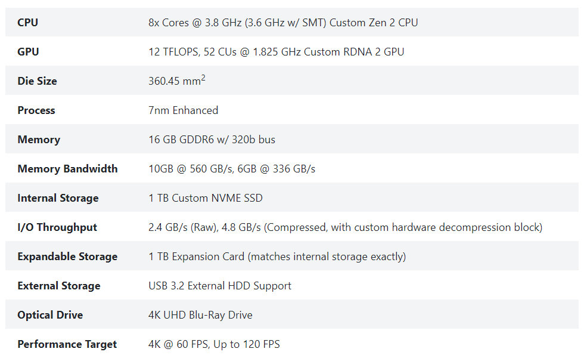Click the Process row label
The height and width of the screenshot is (358, 587).
(36, 110)
